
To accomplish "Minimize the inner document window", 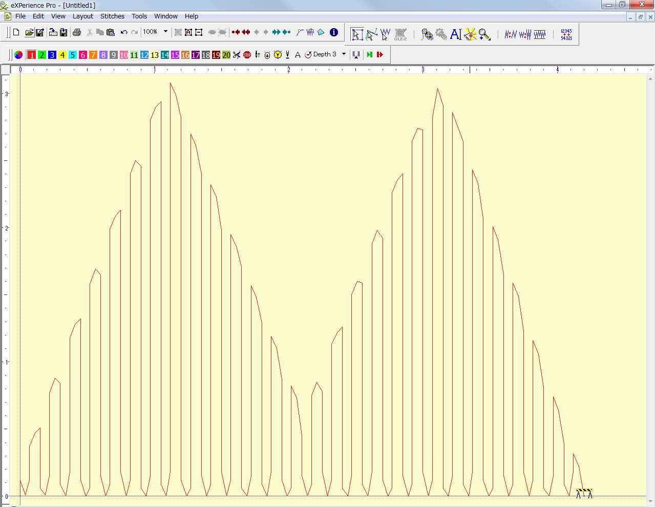I will tap(631, 17).
